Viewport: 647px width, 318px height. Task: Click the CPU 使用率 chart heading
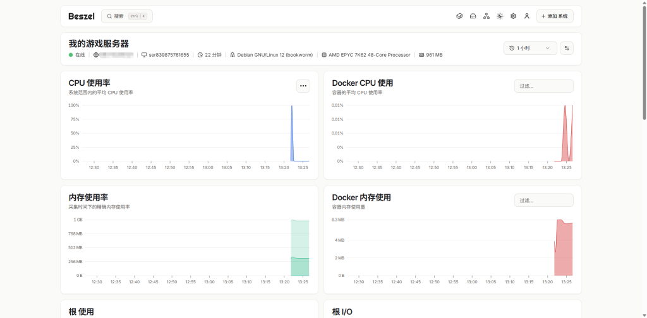click(x=90, y=83)
